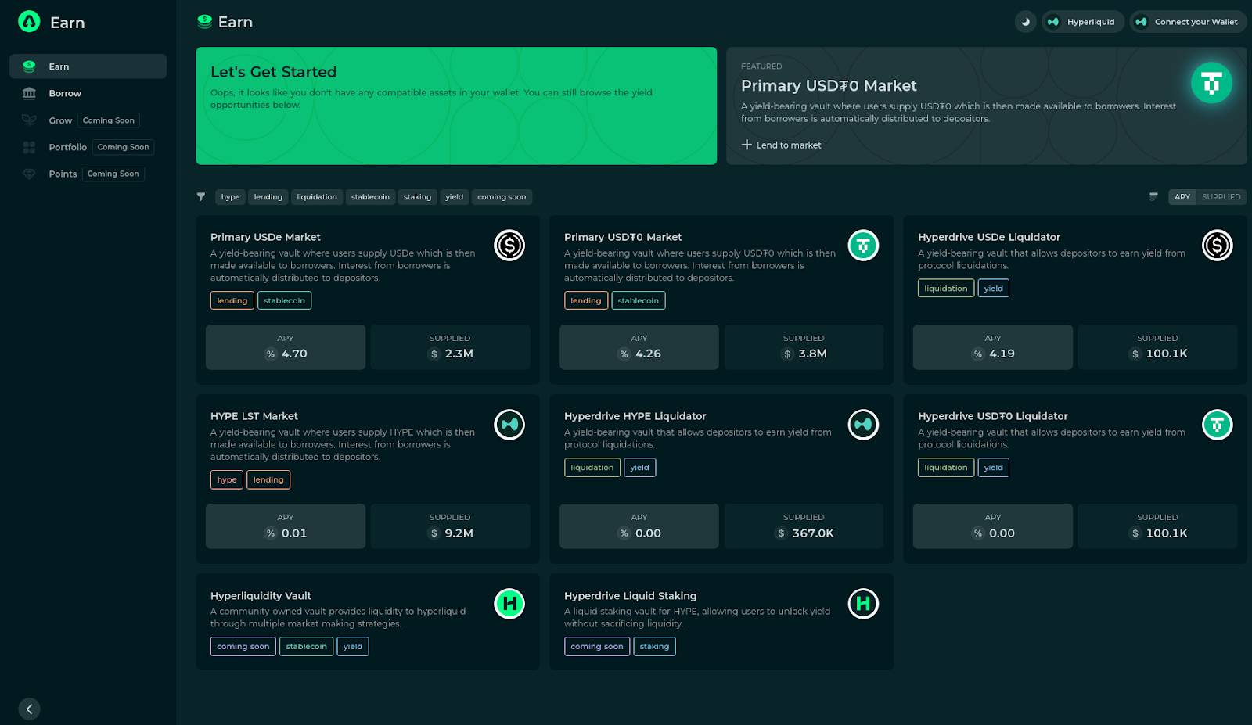Open the Hyperdrive USDe Liquidator card title
The height and width of the screenshot is (725, 1252).
[x=989, y=237]
